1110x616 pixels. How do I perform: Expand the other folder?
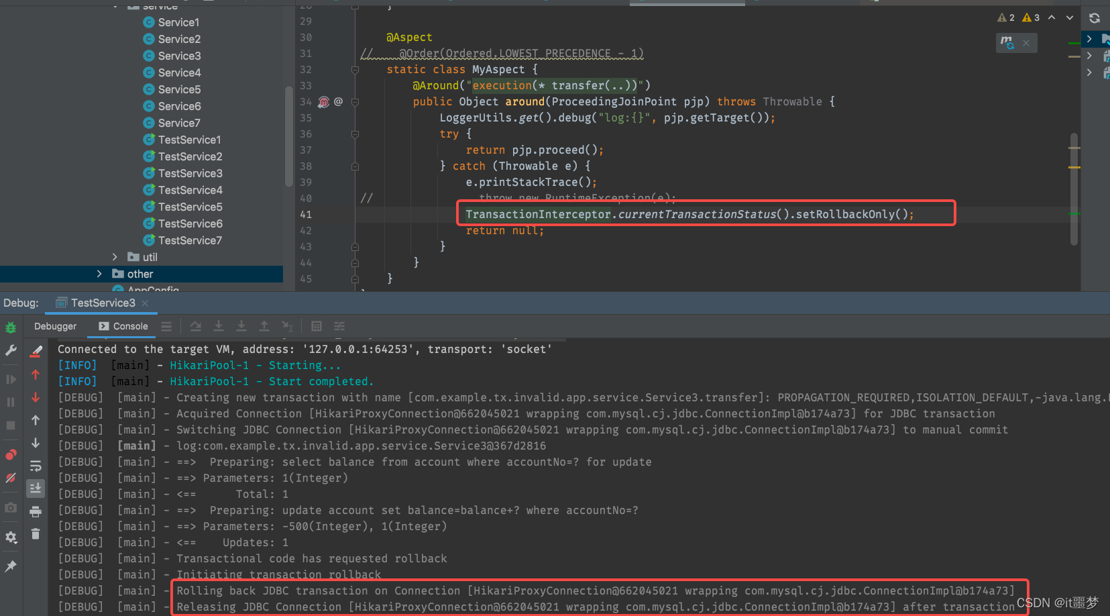(x=99, y=274)
